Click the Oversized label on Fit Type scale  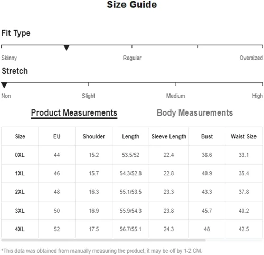coord(251,58)
